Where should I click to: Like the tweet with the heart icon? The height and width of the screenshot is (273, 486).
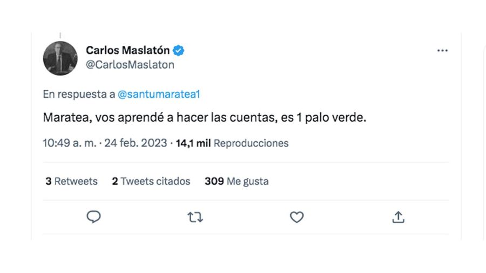(x=296, y=217)
